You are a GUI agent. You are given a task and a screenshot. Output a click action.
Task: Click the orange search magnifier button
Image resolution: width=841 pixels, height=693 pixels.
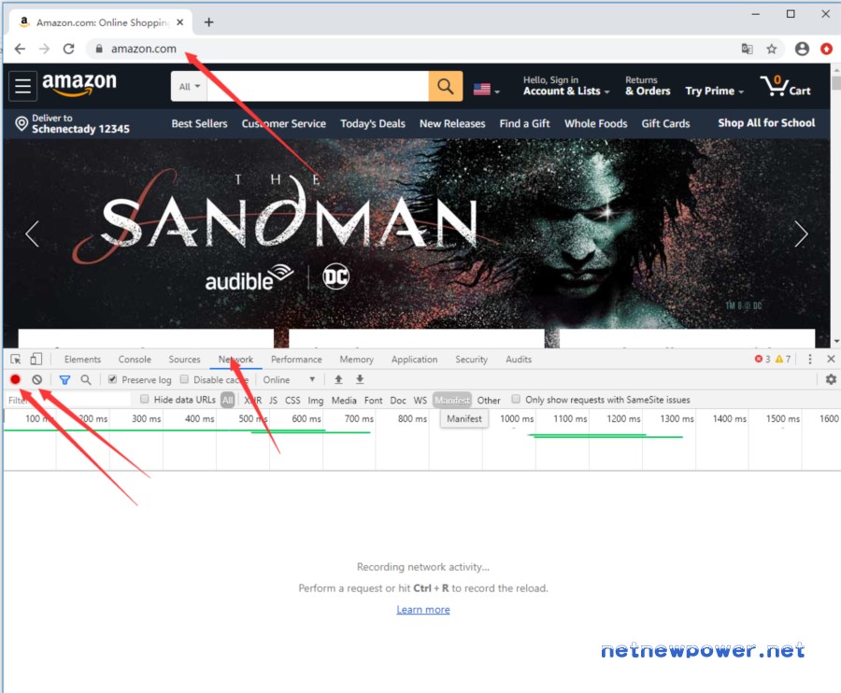445,86
